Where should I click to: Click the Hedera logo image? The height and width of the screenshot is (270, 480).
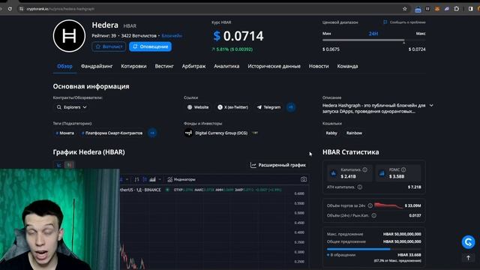(69, 36)
